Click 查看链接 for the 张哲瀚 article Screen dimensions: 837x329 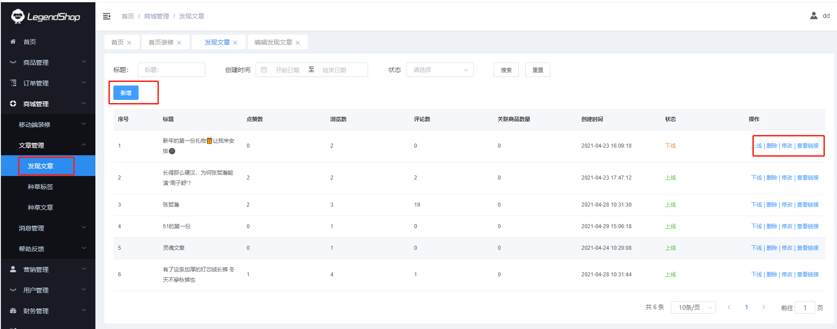(808, 205)
